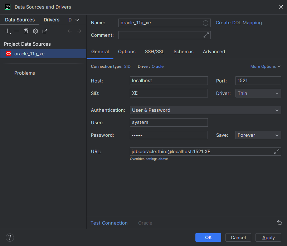287x246 pixels.
Task: Open the driver settings gear icon
Action: (x=35, y=31)
